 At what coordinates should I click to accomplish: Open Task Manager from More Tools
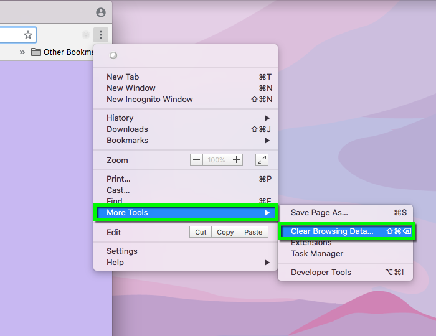(345, 253)
